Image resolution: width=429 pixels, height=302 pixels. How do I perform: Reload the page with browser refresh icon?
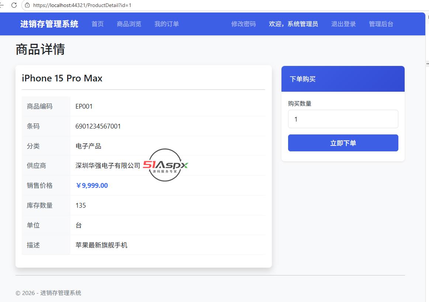tap(14, 5)
